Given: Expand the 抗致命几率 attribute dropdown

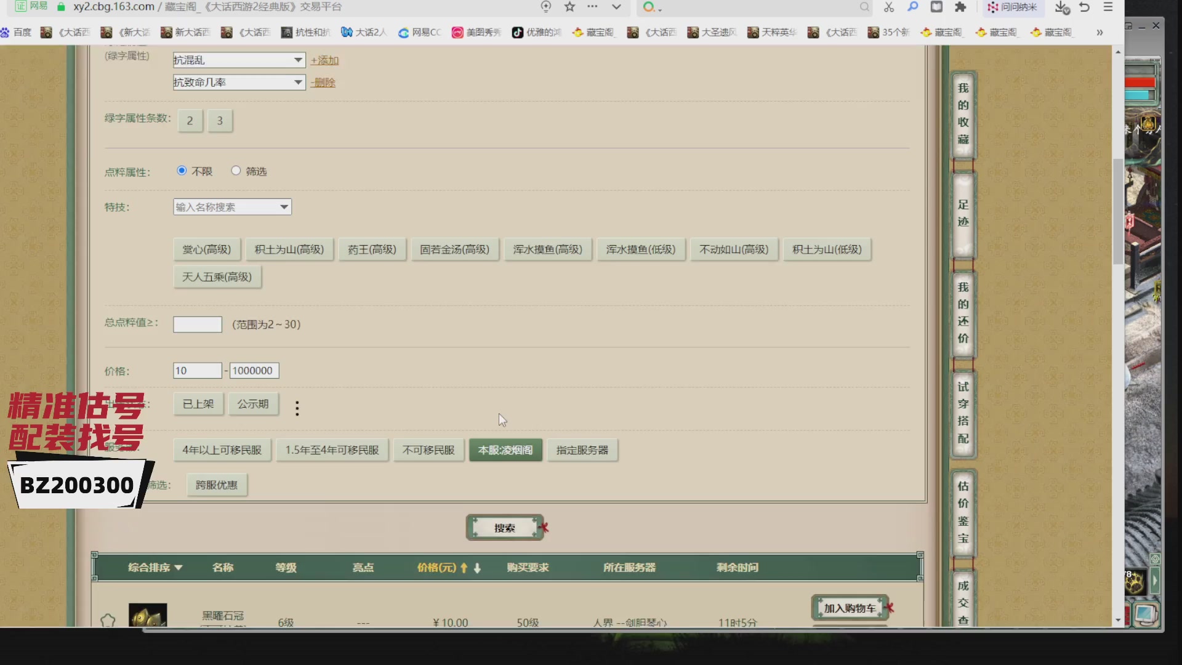Looking at the screenshot, I should coord(298,82).
